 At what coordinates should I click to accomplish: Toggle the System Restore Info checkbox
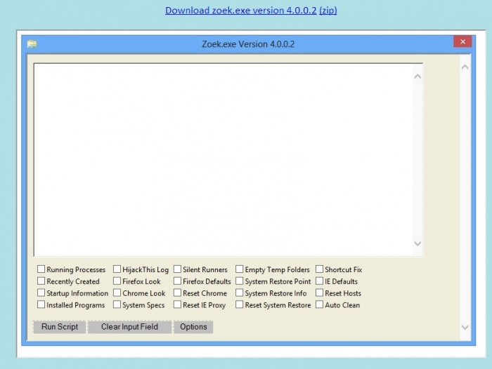(x=240, y=293)
